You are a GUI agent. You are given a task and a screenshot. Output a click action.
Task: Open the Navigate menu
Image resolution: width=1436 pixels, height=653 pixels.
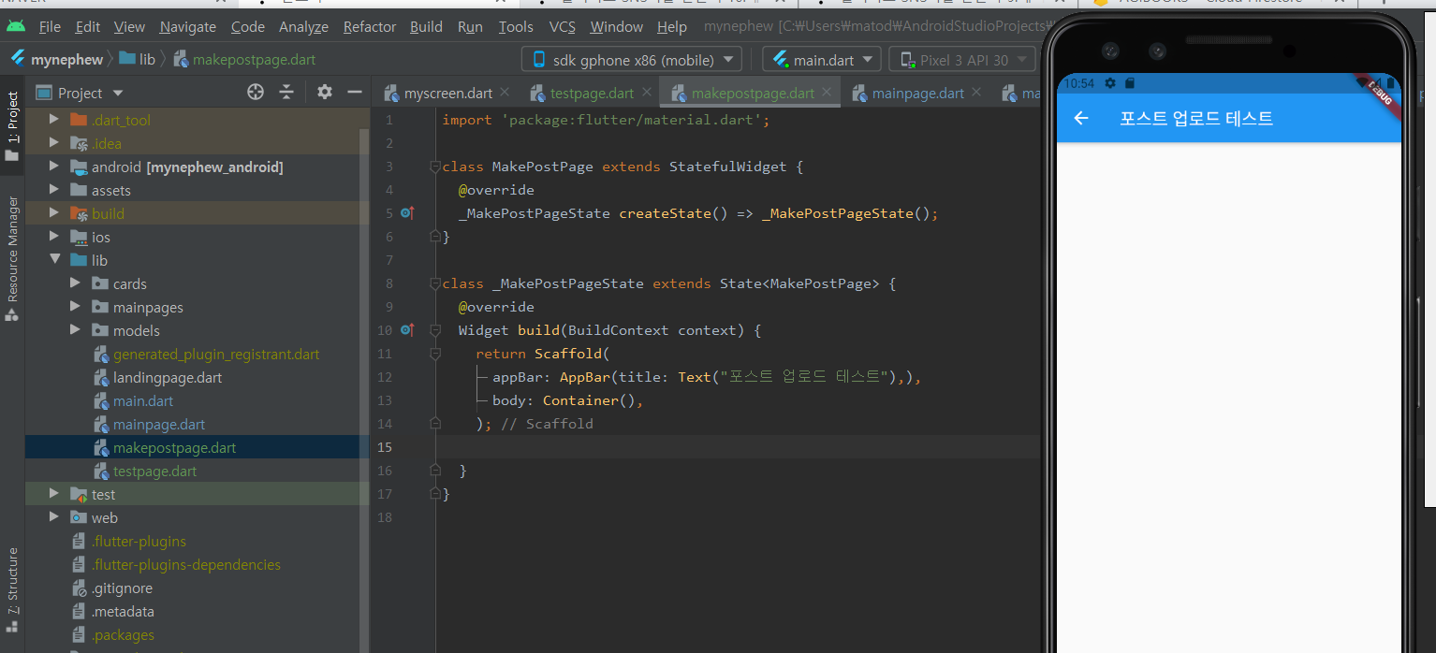(x=187, y=27)
